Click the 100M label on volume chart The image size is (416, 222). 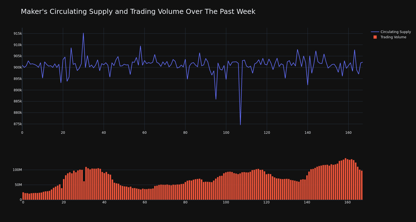[17, 170]
